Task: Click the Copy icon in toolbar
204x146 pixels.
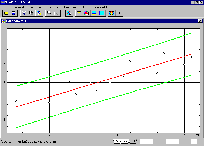Action: click(31, 13)
